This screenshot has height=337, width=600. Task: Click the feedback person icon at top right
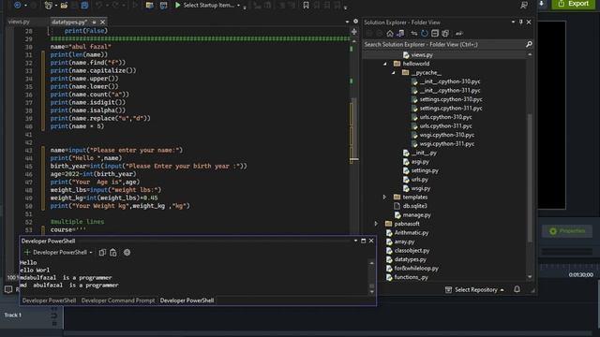[524, 5]
